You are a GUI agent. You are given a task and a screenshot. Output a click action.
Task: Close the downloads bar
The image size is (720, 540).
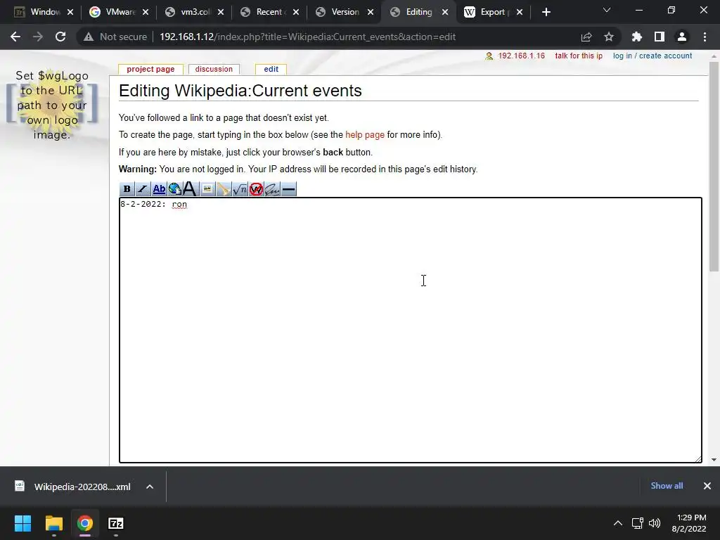(707, 486)
